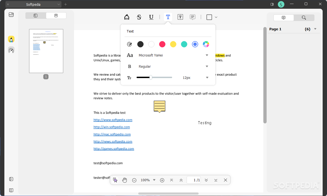This screenshot has height=196, width=327.
Task: Open the http://mac.softpedia.com link
Action: [112, 134]
